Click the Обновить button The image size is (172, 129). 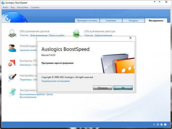coord(103,88)
